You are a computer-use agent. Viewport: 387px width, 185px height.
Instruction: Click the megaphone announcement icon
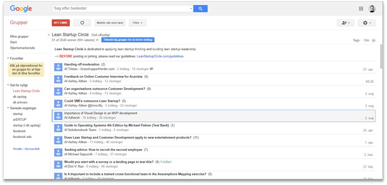pos(152,69)
